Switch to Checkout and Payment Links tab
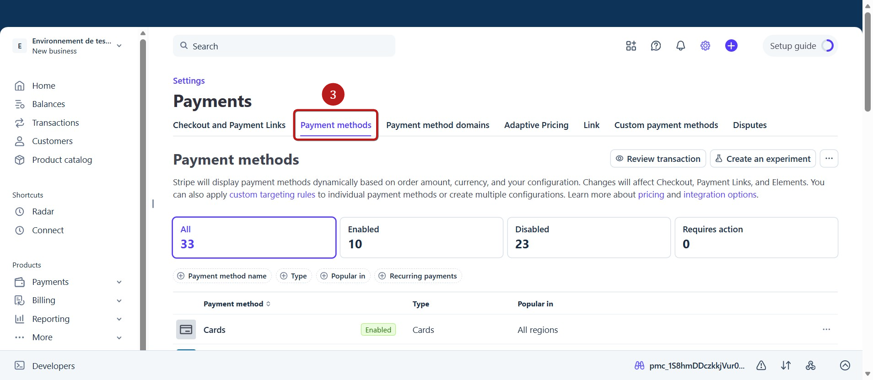 (229, 125)
